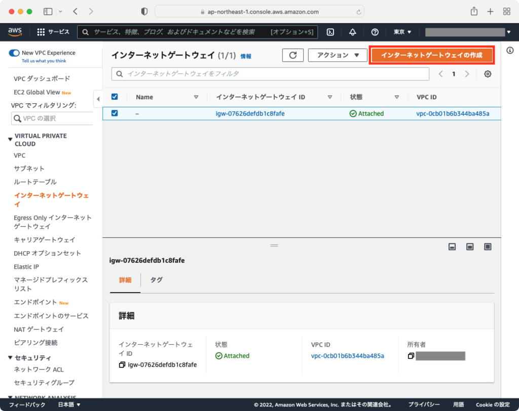Open the help question mark icon

coord(375,32)
